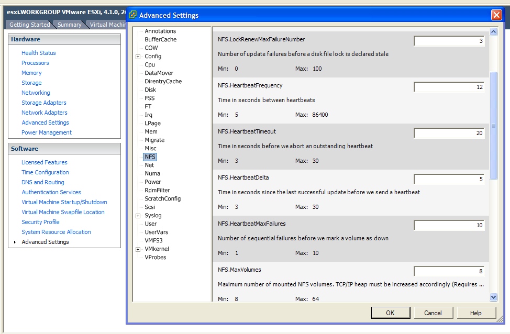Select Syslog in settings tree

(x=153, y=216)
